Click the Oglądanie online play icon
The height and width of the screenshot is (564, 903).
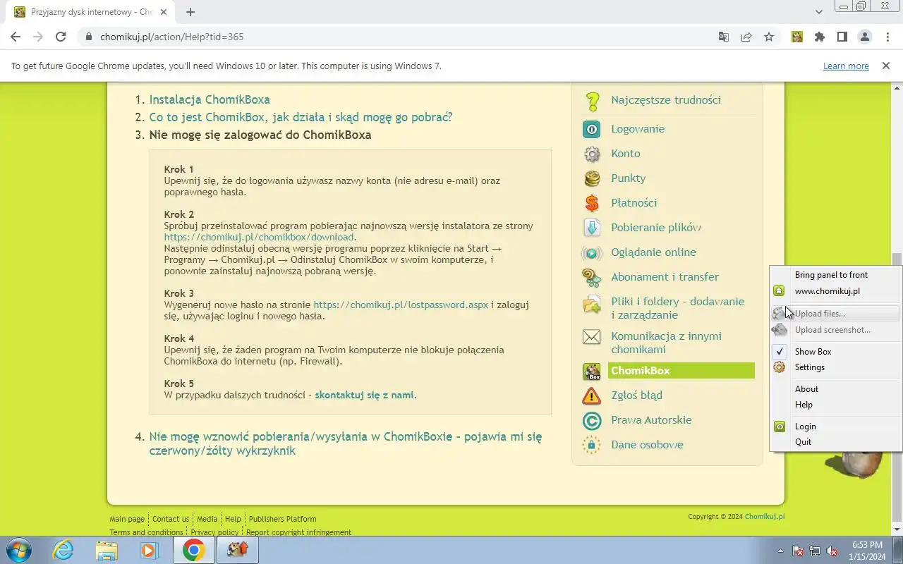pos(592,252)
